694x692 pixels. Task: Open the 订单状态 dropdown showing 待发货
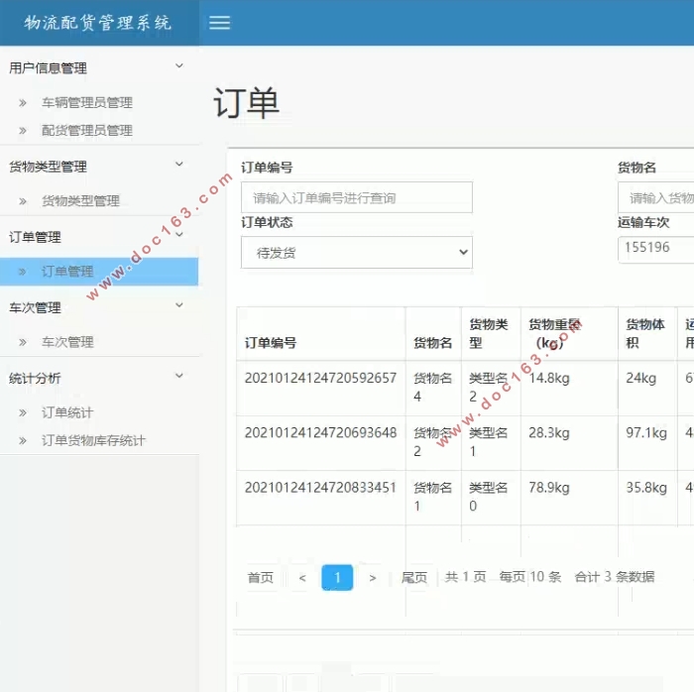[357, 252]
